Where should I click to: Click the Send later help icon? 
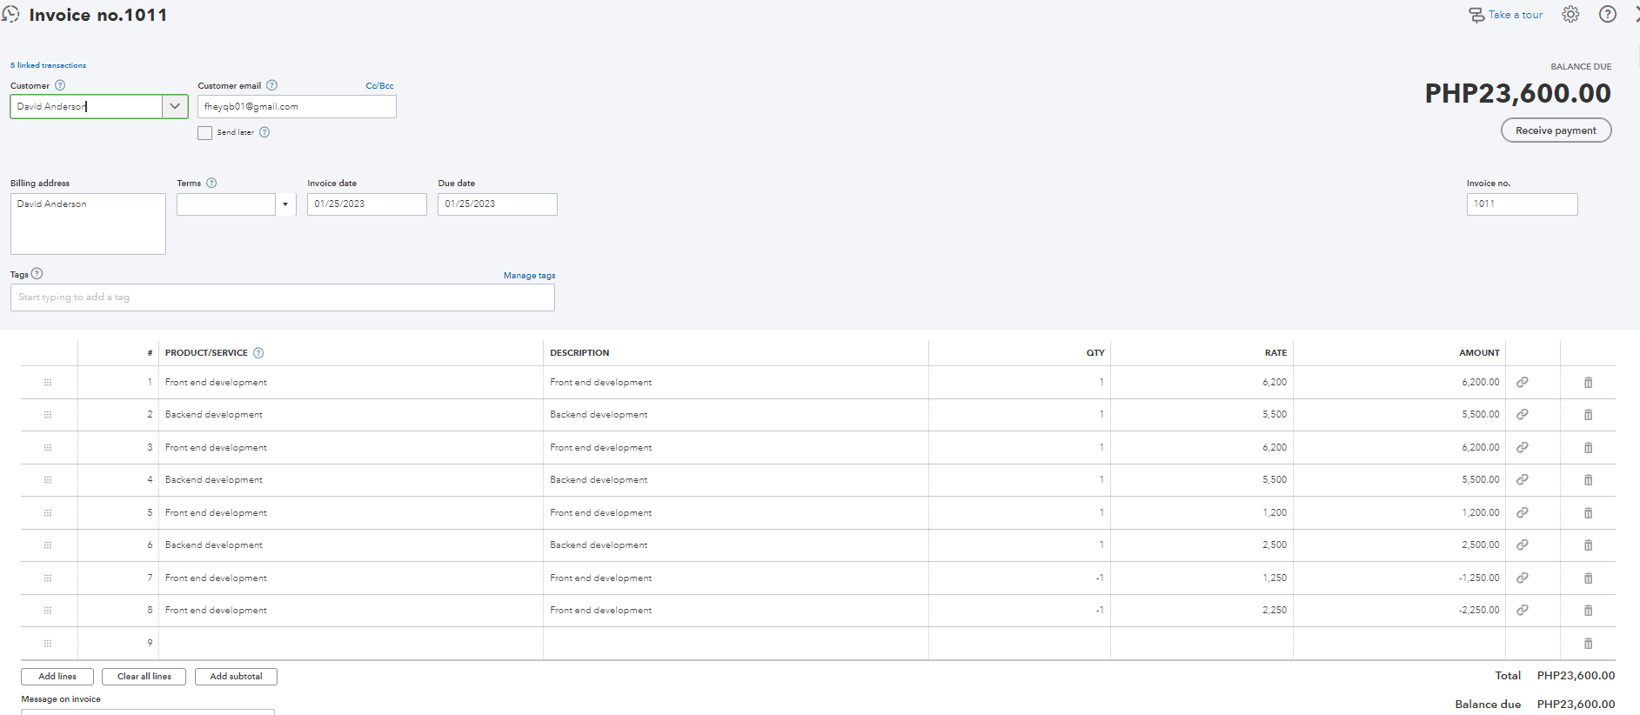264,132
